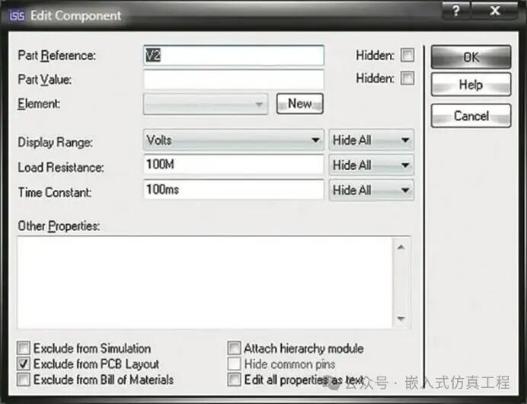Toggle Hidden checkbox for Part Reference
This screenshot has width=527, height=404.
pyautogui.click(x=407, y=55)
